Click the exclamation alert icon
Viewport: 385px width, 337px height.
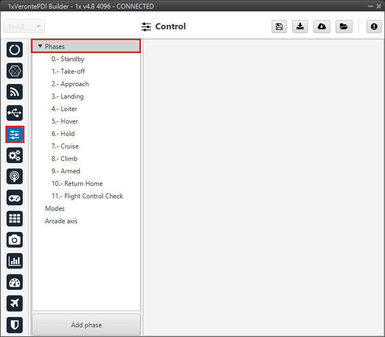374,27
